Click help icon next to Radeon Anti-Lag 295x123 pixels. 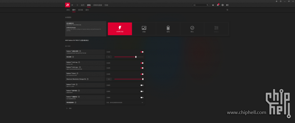[x=79, y=62]
